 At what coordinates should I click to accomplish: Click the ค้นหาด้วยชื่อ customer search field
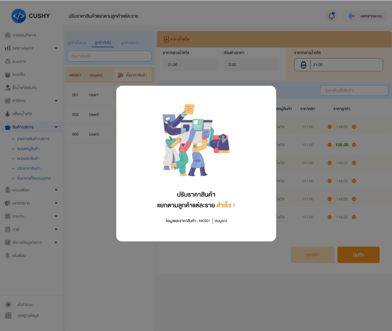click(109, 56)
